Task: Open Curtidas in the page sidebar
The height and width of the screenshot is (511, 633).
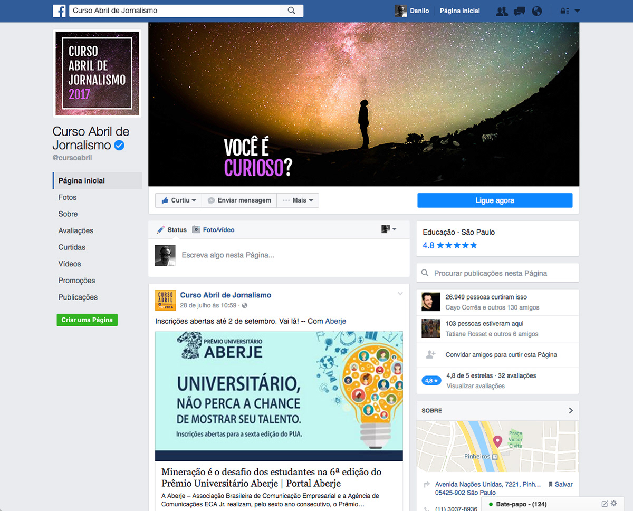Action: pyautogui.click(x=72, y=247)
